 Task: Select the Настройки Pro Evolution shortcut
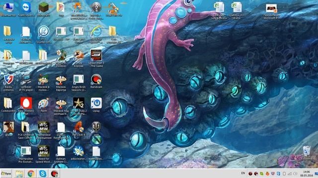pyautogui.click(x=26, y=155)
